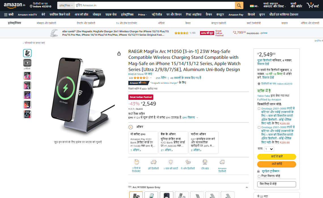The image size is (323, 198).
Task: Click the free delivery truck icon
Action: [154, 162]
